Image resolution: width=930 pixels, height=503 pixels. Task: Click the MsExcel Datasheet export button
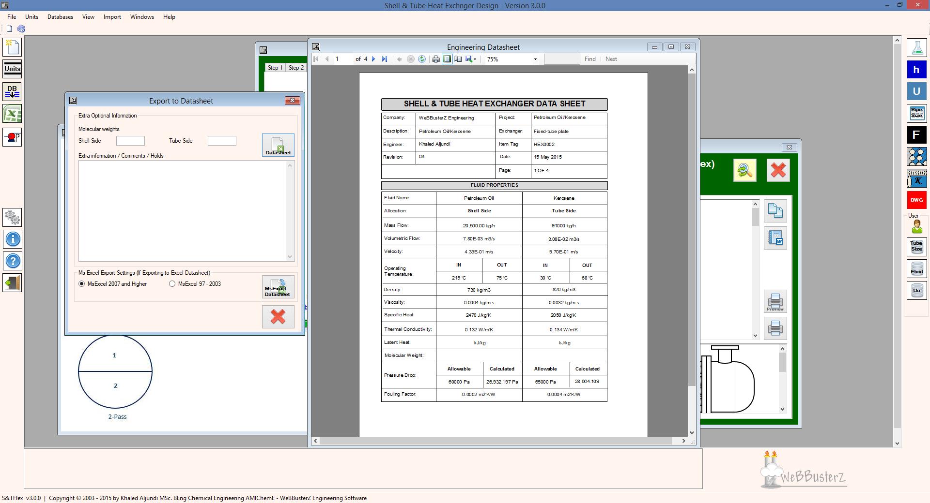pyautogui.click(x=278, y=287)
